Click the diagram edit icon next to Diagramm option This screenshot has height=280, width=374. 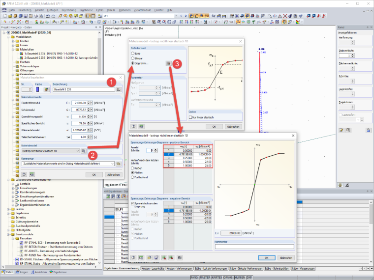168,63
